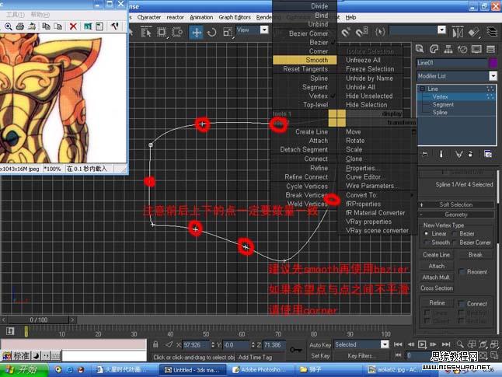The width and height of the screenshot is (502, 377).
Task: Enable the Reorient checkbox
Action: tap(462, 271)
